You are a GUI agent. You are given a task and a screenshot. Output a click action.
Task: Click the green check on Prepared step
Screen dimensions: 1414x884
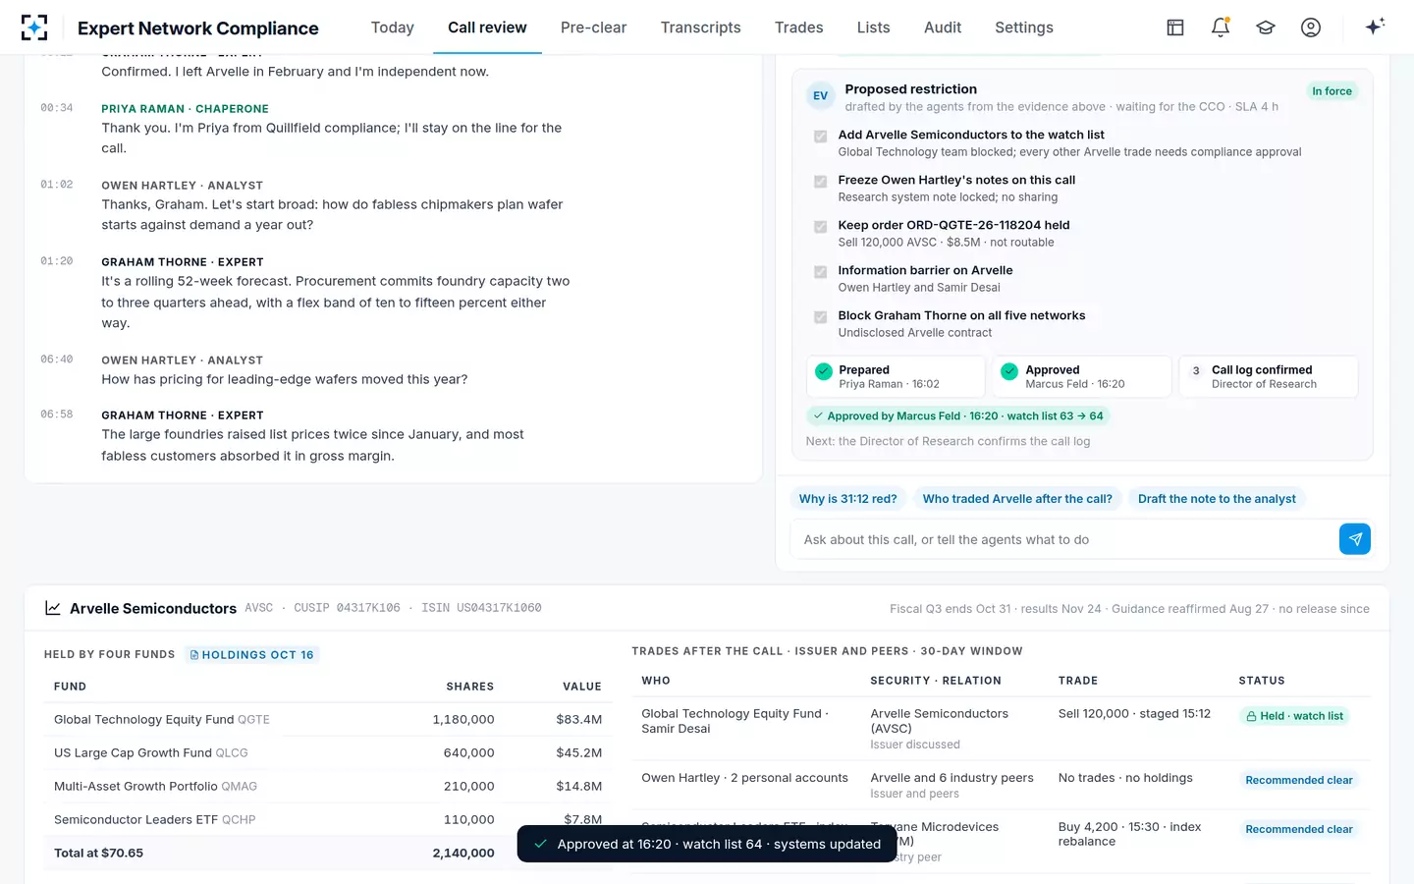(x=824, y=371)
